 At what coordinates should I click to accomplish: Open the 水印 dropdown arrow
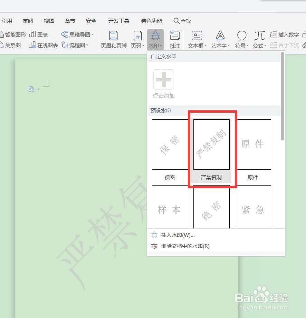pos(161,46)
